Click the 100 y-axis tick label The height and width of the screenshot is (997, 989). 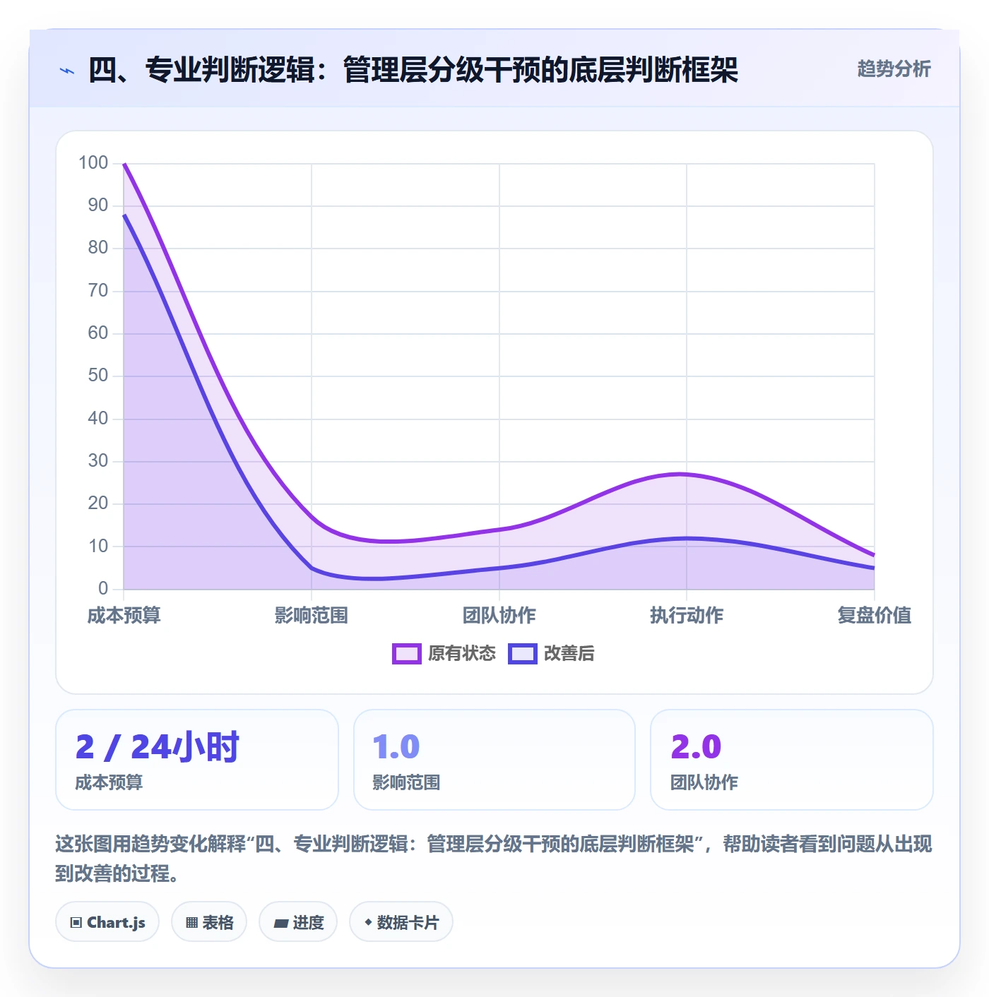[x=93, y=163]
